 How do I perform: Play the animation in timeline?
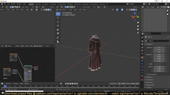[x=73, y=84]
